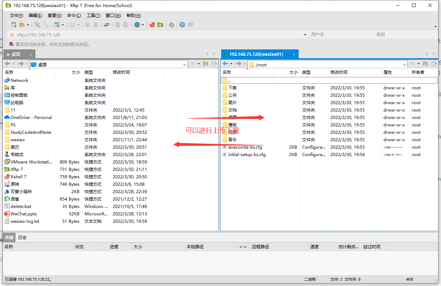
Task: Close the local 桌面 tab
Action: pos(31,54)
